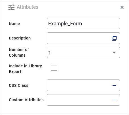Focus the Name field containing Example_Form

tap(83, 24)
